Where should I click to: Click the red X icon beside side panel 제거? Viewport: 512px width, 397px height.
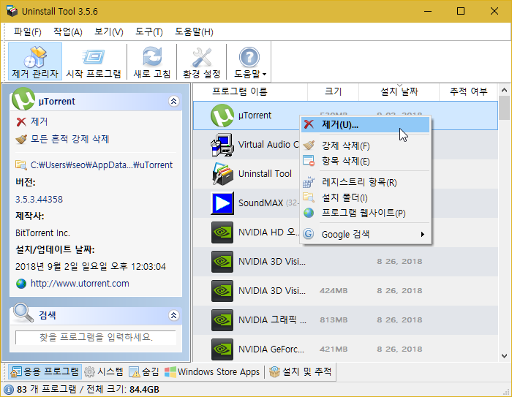point(21,122)
